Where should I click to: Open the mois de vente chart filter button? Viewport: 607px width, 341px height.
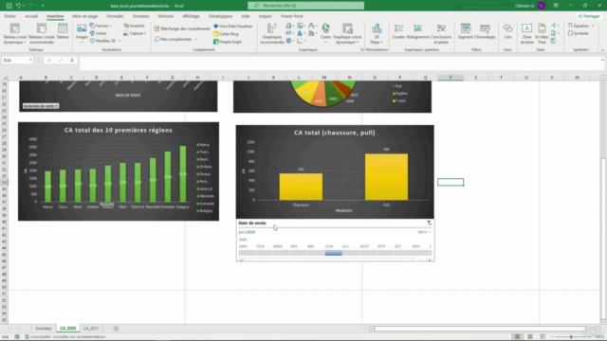click(x=41, y=106)
